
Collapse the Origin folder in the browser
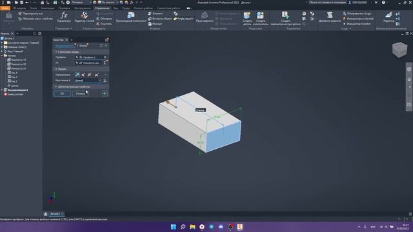(x=2, y=56)
